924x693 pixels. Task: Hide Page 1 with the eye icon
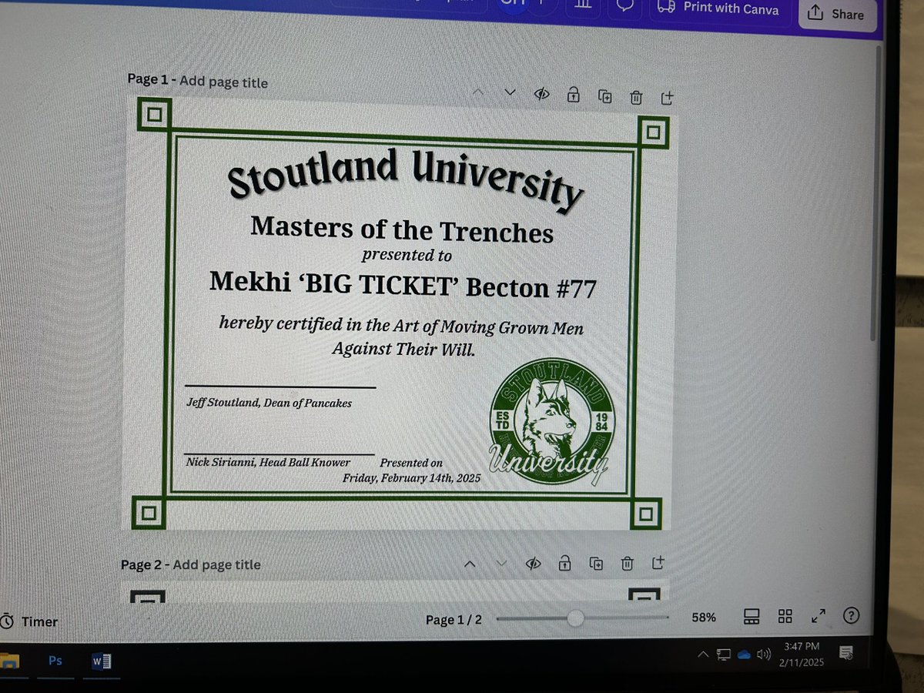point(541,95)
